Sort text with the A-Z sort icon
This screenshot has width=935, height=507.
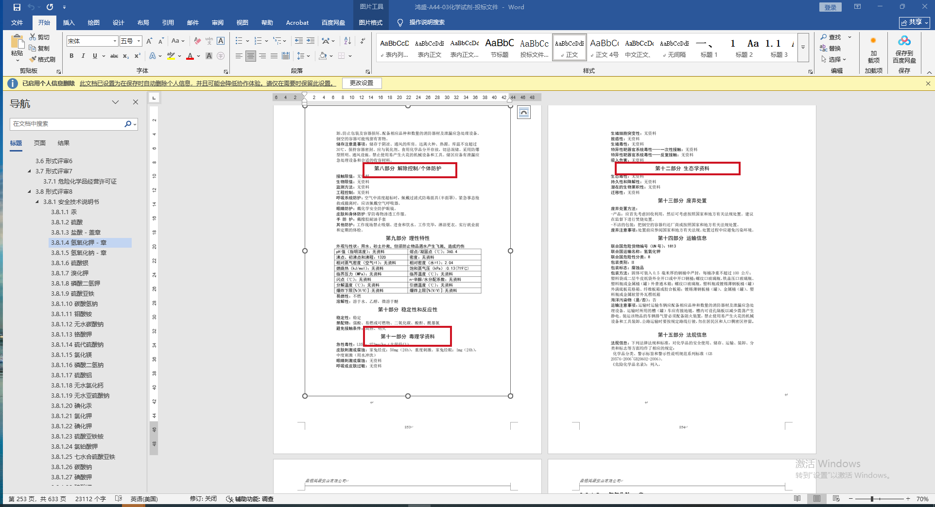pyautogui.click(x=347, y=41)
